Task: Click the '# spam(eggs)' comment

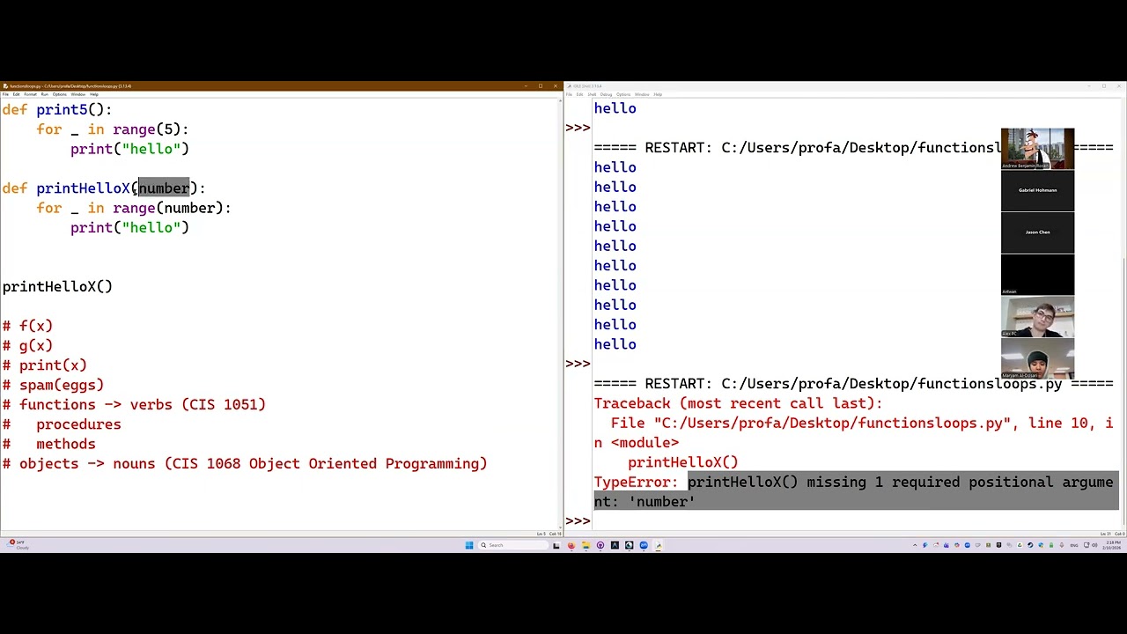Action: [53, 386]
